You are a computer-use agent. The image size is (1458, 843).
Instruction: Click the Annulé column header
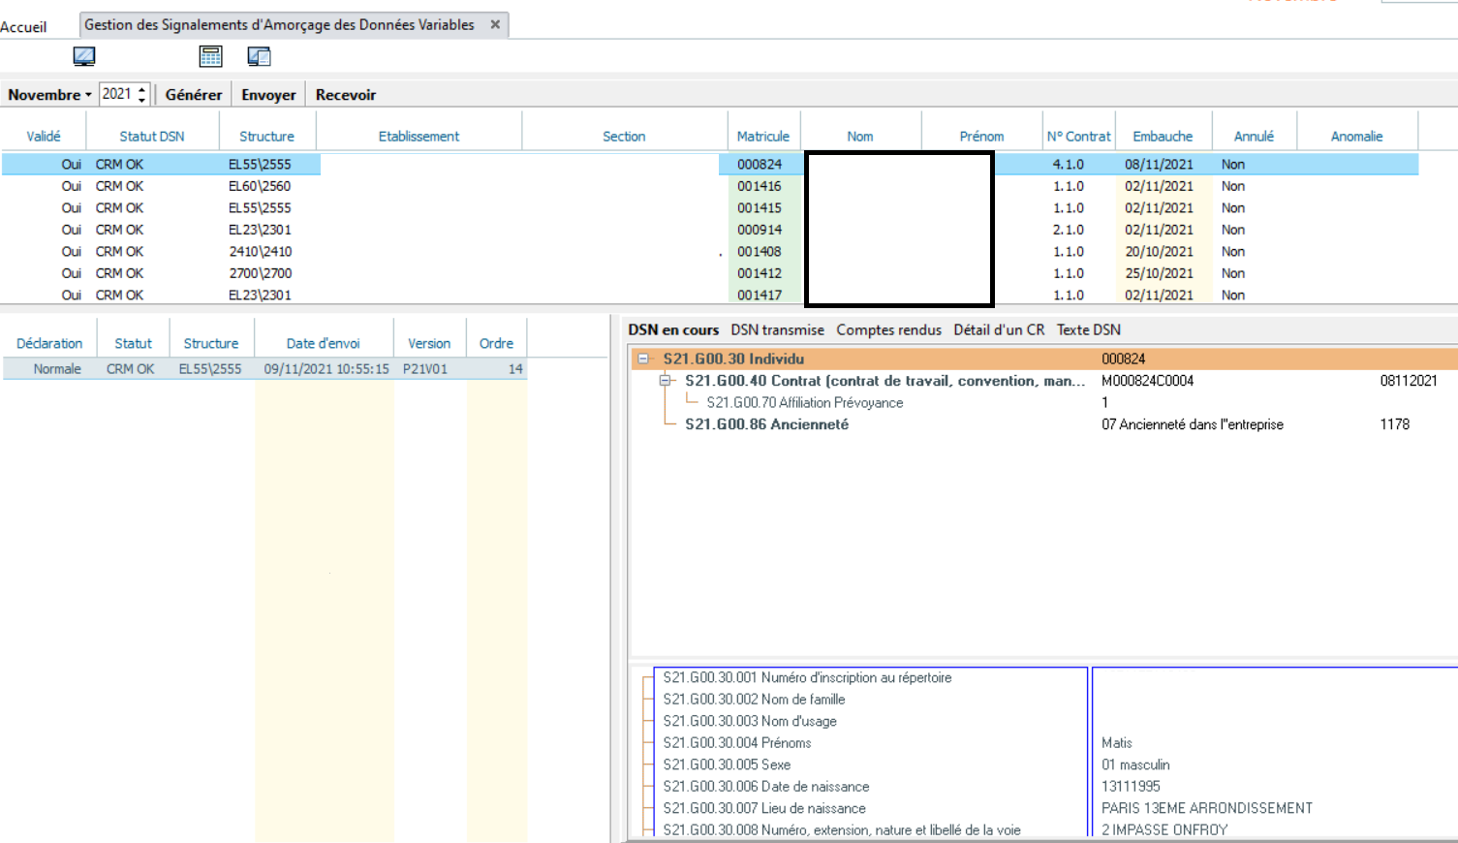(x=1254, y=136)
